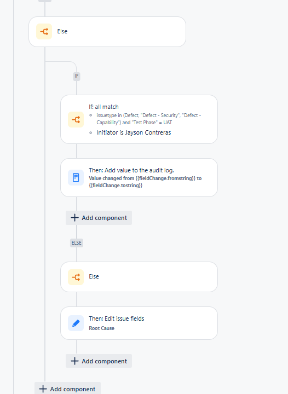
Task: Select the top Else component card
Action: 107,32
